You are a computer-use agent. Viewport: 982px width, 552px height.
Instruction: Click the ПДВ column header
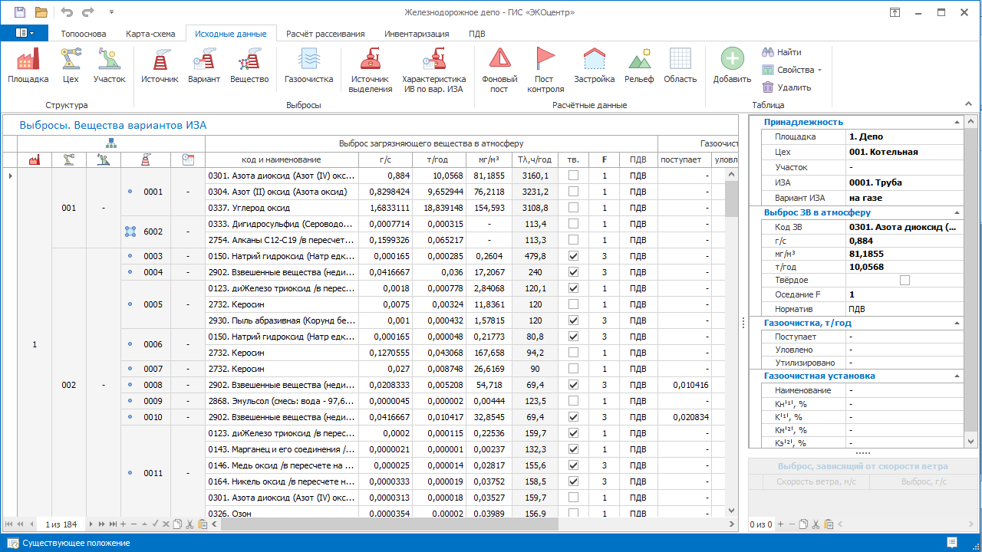pyautogui.click(x=638, y=159)
